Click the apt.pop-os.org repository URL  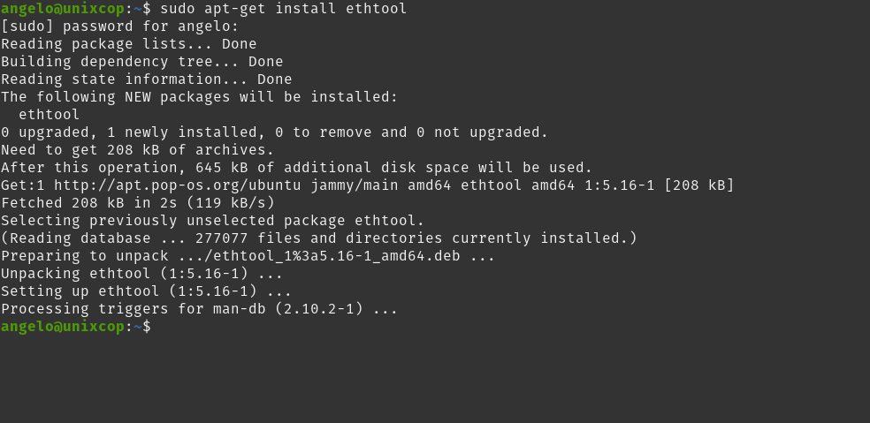click(x=178, y=185)
